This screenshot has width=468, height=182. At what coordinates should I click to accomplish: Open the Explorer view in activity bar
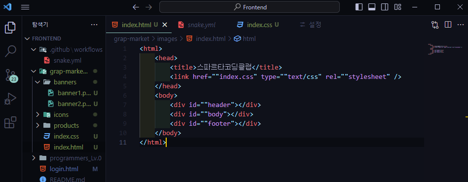(x=10, y=28)
